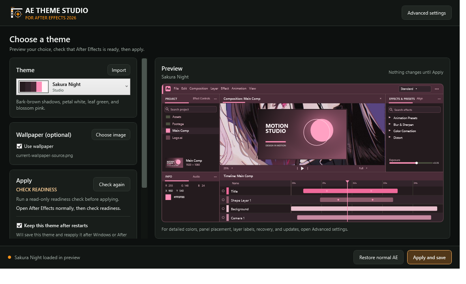This screenshot has width=466, height=284.
Task: Click the current-wallpaper-source.png file name
Action: tap(45, 155)
